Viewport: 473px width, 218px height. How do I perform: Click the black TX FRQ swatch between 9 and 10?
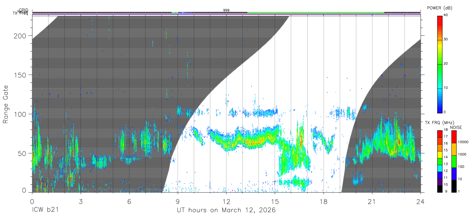(x=440, y=189)
